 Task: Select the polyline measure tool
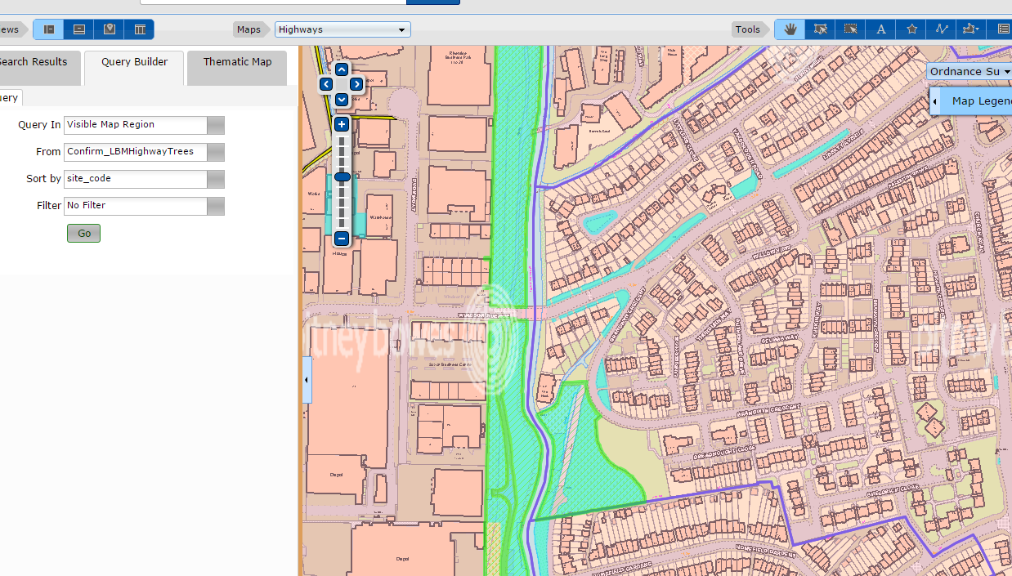[942, 29]
